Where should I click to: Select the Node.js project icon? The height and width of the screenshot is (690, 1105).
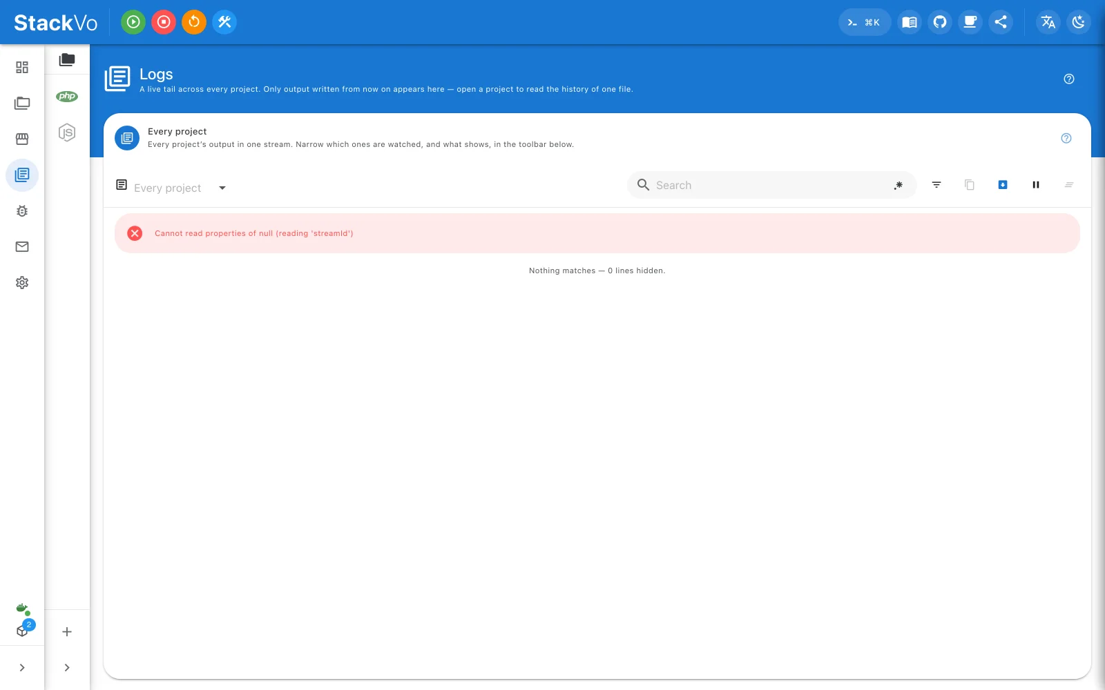pos(67,132)
